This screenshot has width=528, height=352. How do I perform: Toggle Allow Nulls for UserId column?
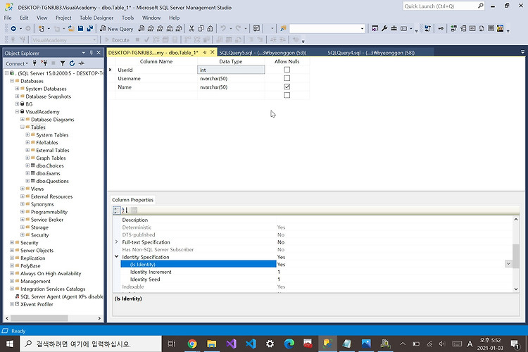pyautogui.click(x=287, y=70)
